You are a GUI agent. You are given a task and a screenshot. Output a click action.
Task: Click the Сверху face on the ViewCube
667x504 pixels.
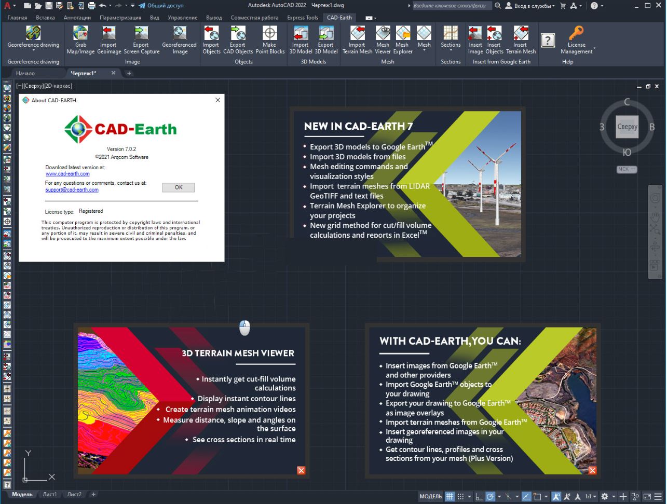[627, 127]
